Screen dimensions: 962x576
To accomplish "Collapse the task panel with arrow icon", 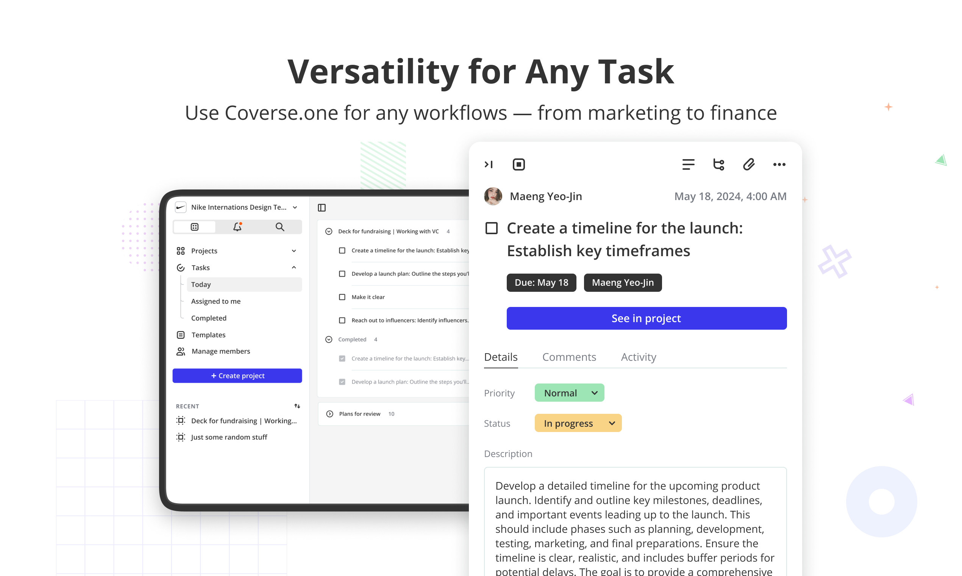I will coord(488,164).
